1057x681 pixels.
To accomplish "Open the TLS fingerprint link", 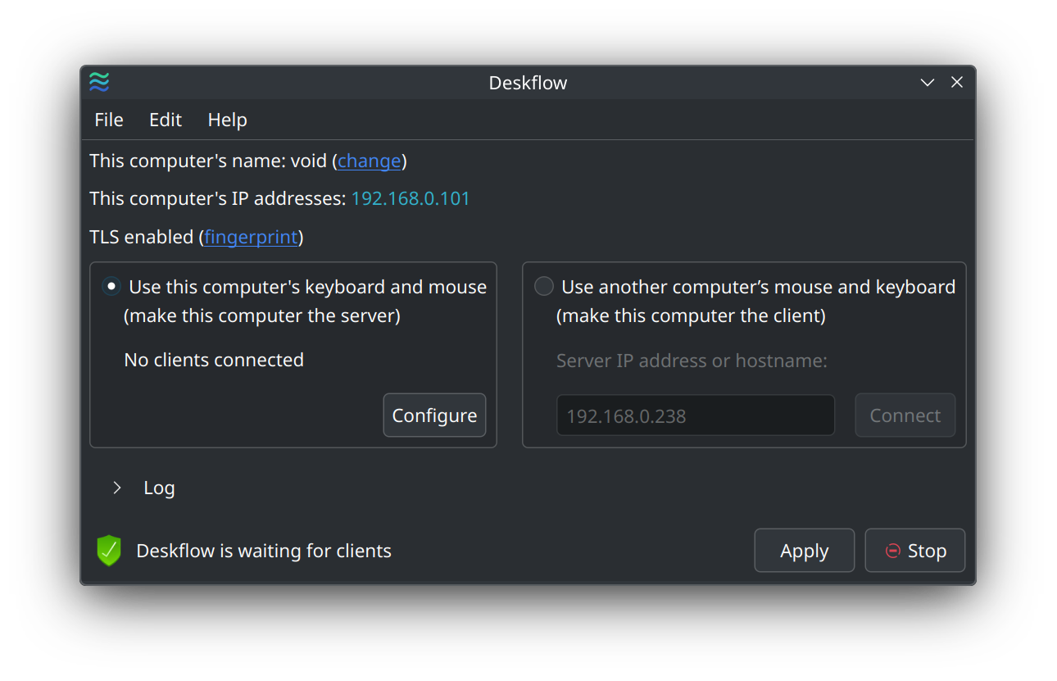I will coord(251,238).
